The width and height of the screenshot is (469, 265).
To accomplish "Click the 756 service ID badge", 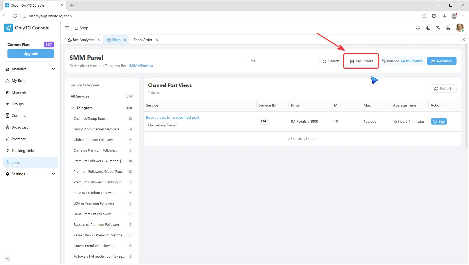I will click(x=263, y=121).
